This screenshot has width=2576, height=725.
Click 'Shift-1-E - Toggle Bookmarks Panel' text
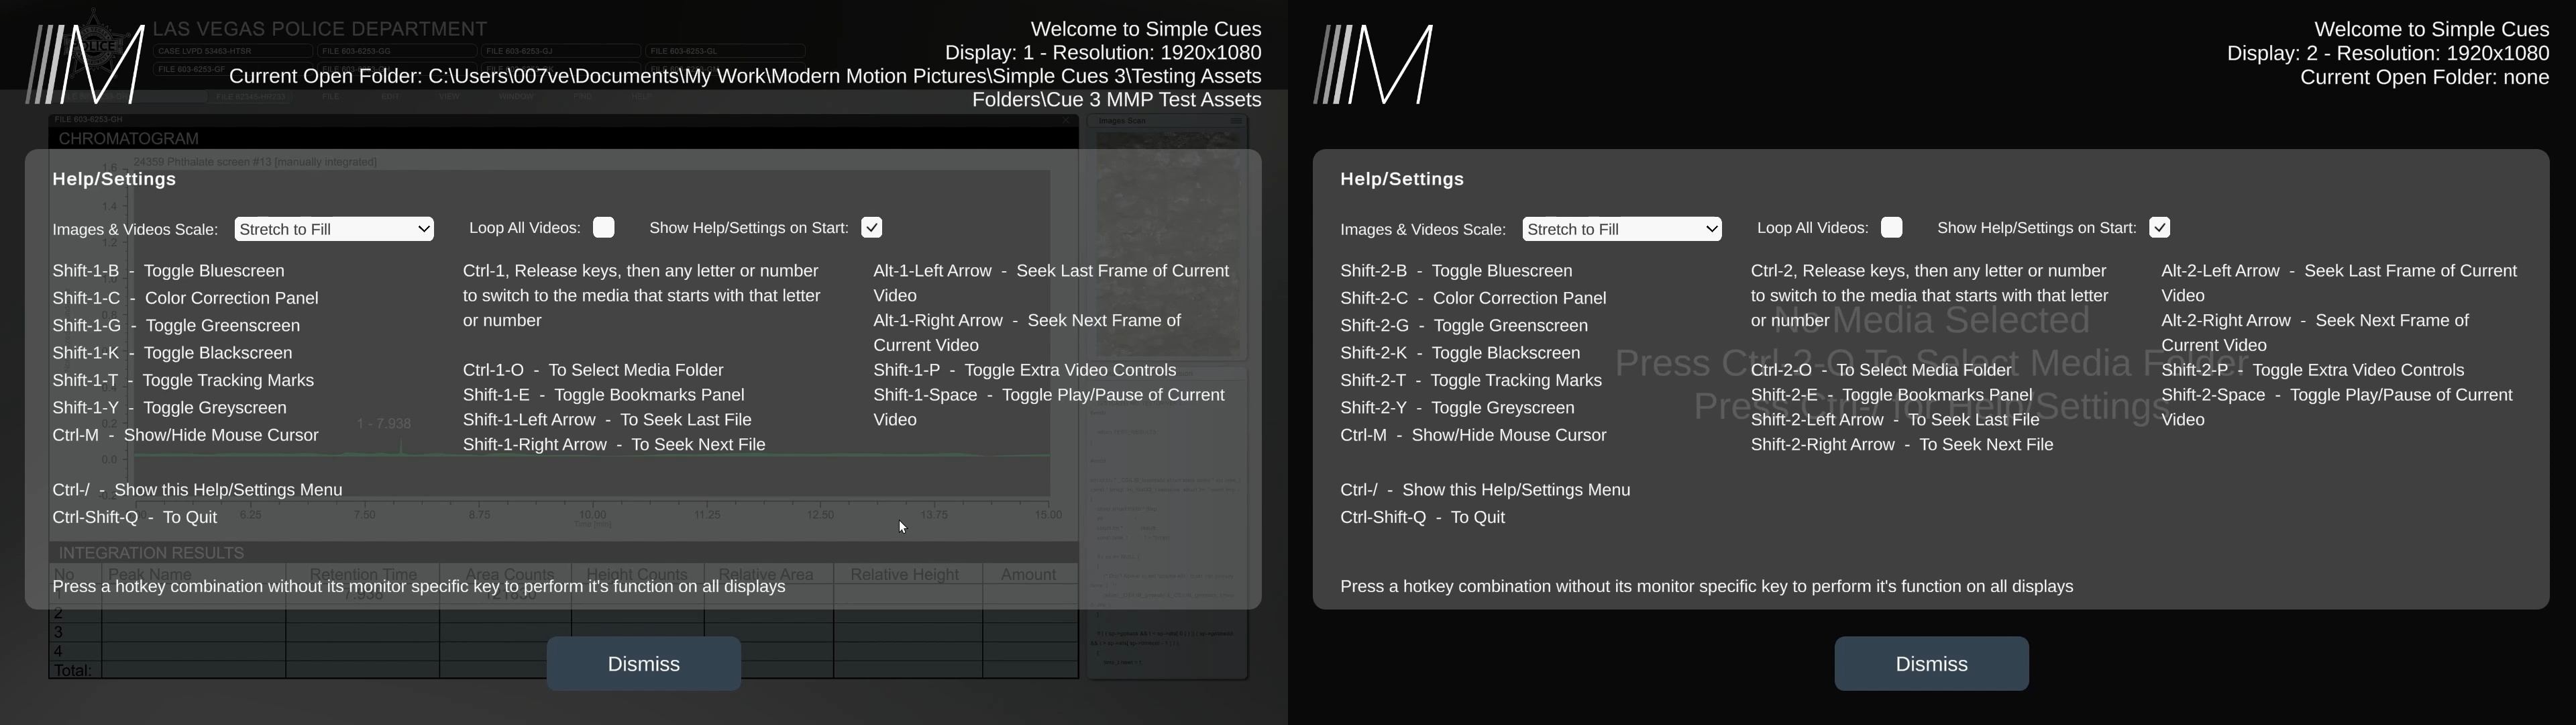(x=604, y=395)
